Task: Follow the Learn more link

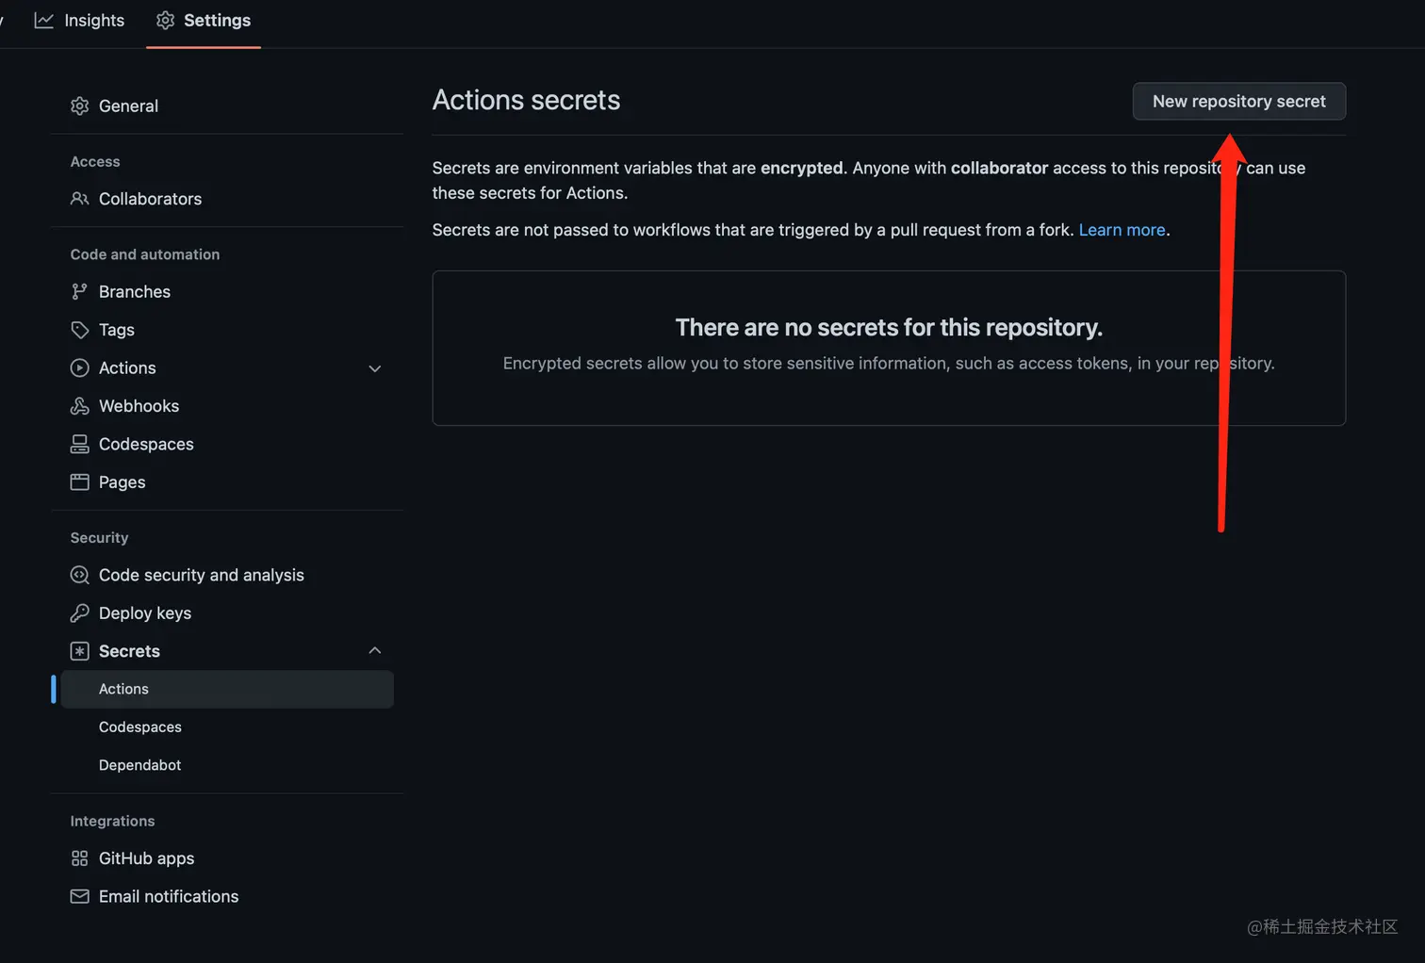Action: pyautogui.click(x=1122, y=230)
